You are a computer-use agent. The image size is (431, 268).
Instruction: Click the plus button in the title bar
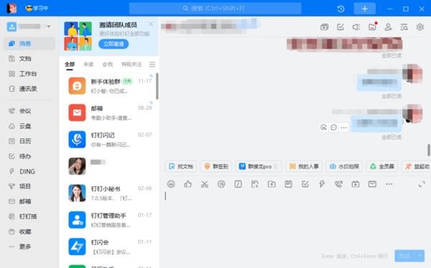click(x=364, y=9)
